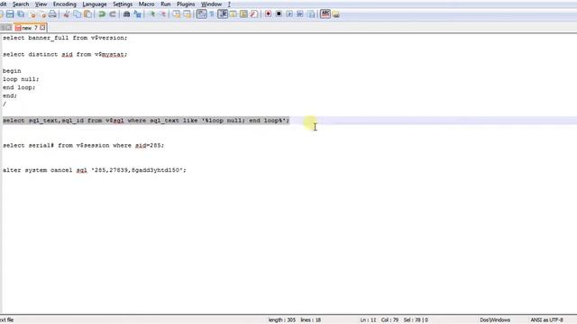Open Find with the binoculars icon

[x=126, y=14]
